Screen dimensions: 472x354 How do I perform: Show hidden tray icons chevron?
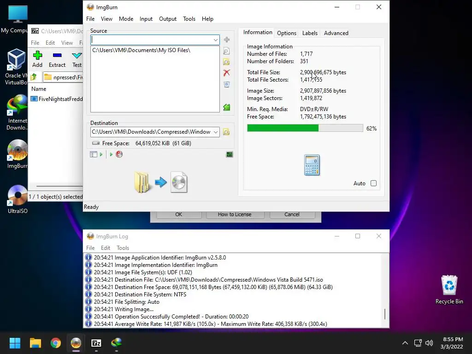click(x=405, y=343)
